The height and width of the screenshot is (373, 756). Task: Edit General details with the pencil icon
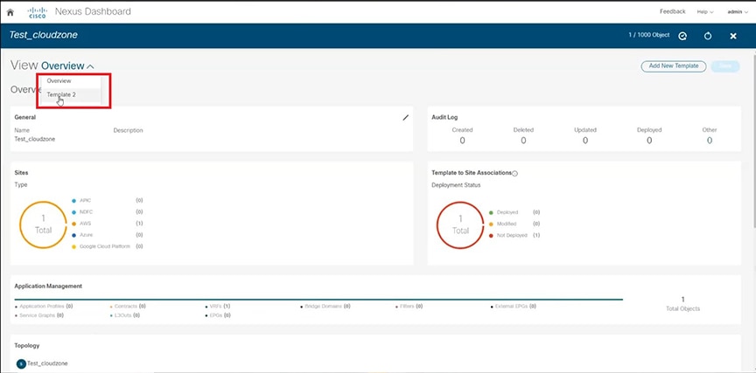click(x=405, y=117)
